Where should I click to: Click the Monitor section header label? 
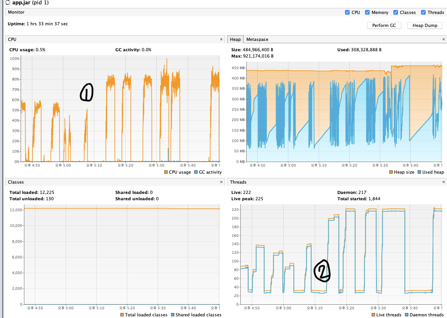tap(16, 12)
